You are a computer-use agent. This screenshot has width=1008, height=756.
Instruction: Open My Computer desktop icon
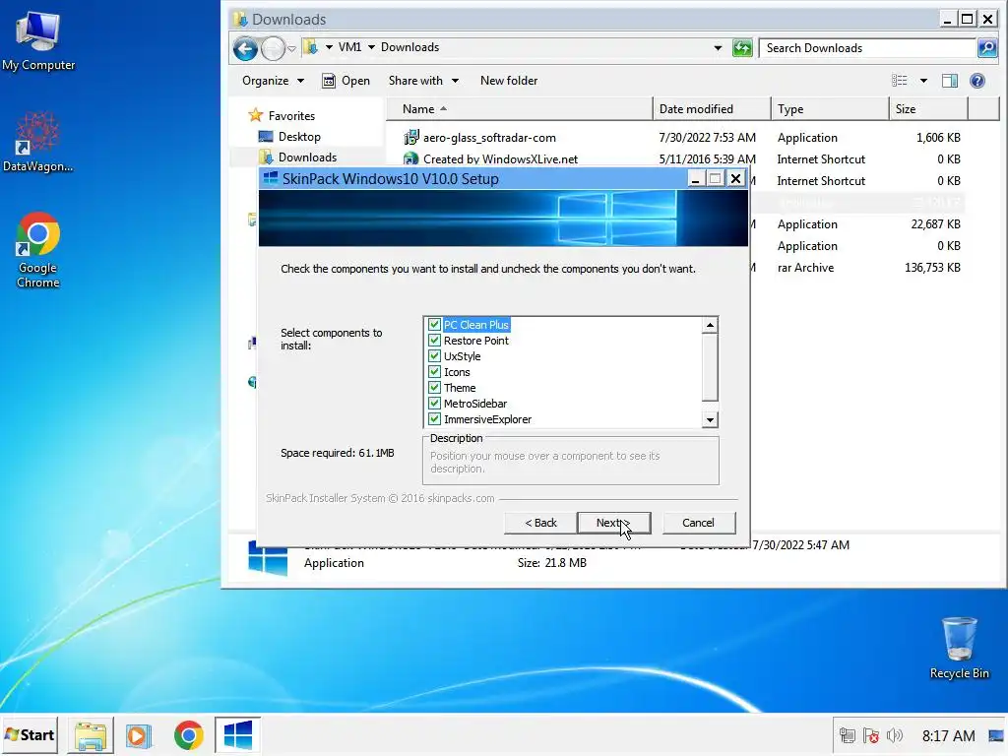point(38,41)
